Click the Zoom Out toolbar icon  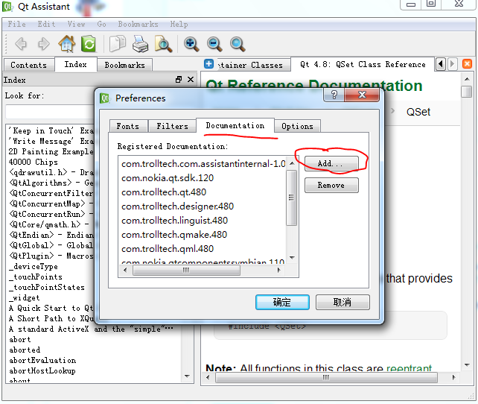(214, 44)
